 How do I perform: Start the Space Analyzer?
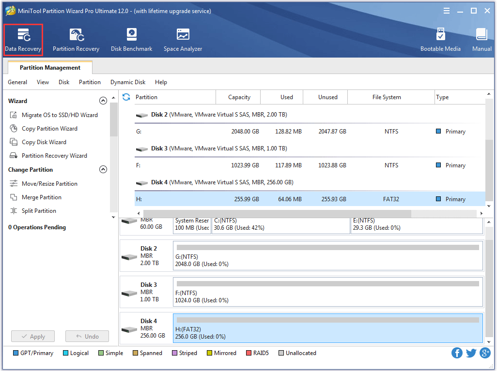[x=183, y=39]
